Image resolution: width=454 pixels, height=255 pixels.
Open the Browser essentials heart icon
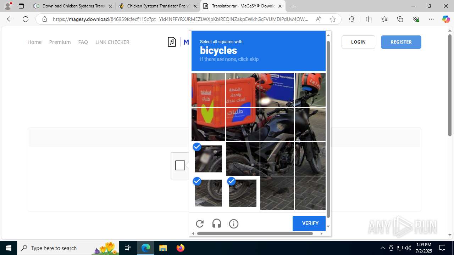pyautogui.click(x=416, y=19)
